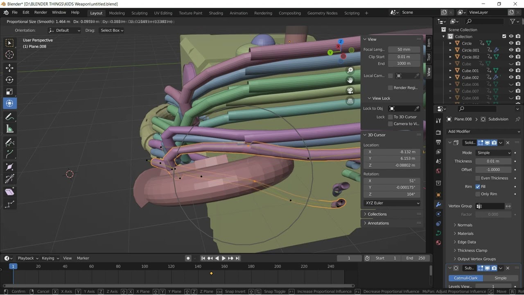Viewport: 524px width, 295px height.
Task: Choose the curve Draw tool
Action: (x=10, y=142)
